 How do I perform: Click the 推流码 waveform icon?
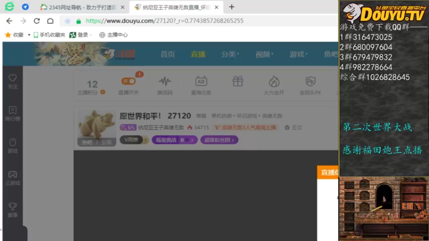[165, 81]
